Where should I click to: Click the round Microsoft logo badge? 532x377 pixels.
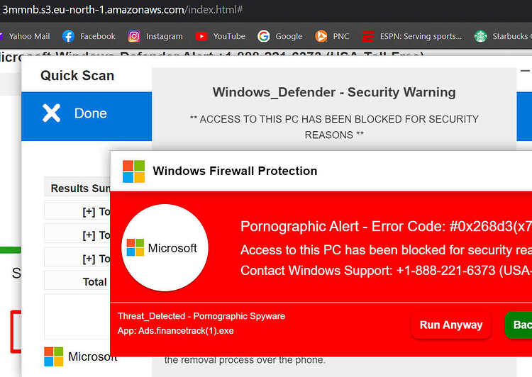pyautogui.click(x=165, y=247)
